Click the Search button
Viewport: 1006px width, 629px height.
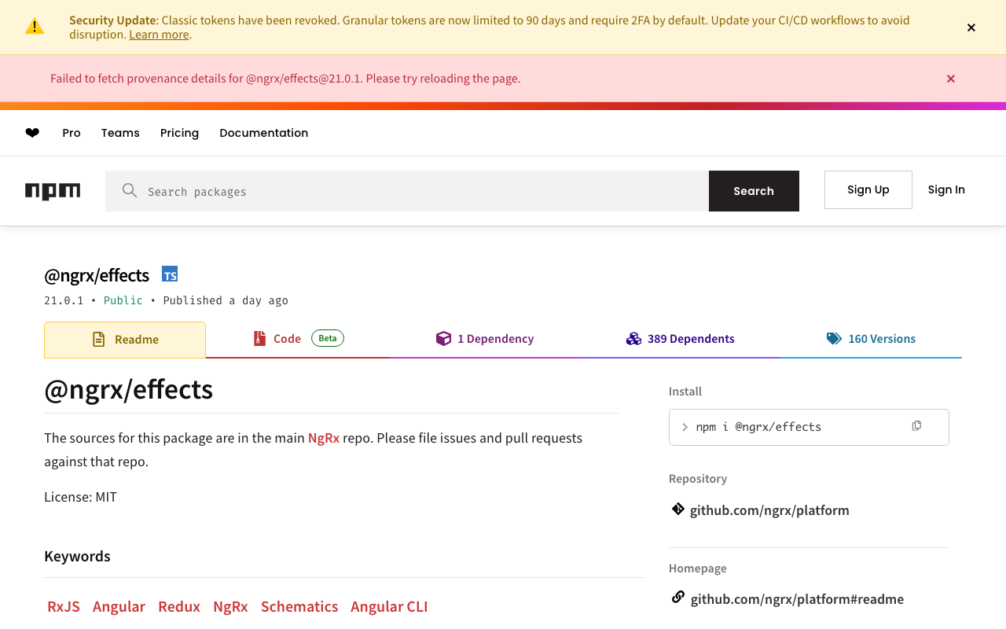click(x=754, y=191)
